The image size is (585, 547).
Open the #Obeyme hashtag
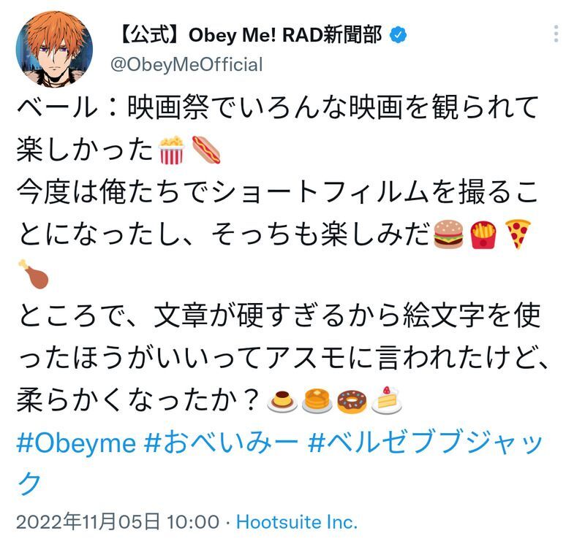(76, 443)
